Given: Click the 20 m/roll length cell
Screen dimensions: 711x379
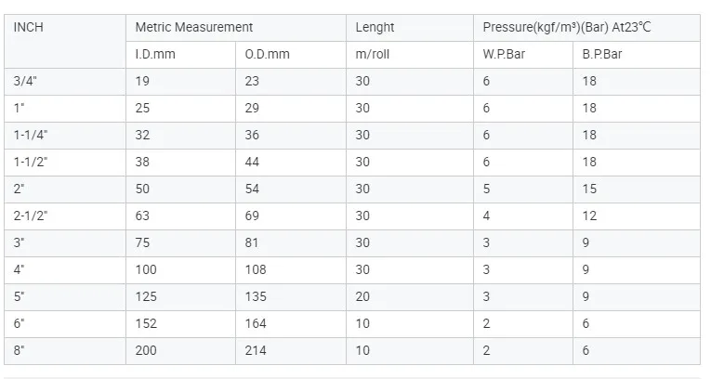Looking at the screenshot, I should click(x=362, y=296).
